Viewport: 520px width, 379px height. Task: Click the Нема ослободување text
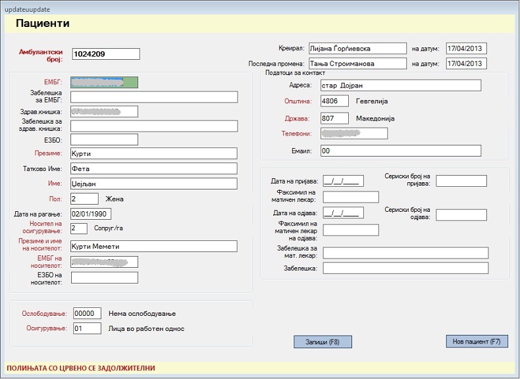pos(142,314)
